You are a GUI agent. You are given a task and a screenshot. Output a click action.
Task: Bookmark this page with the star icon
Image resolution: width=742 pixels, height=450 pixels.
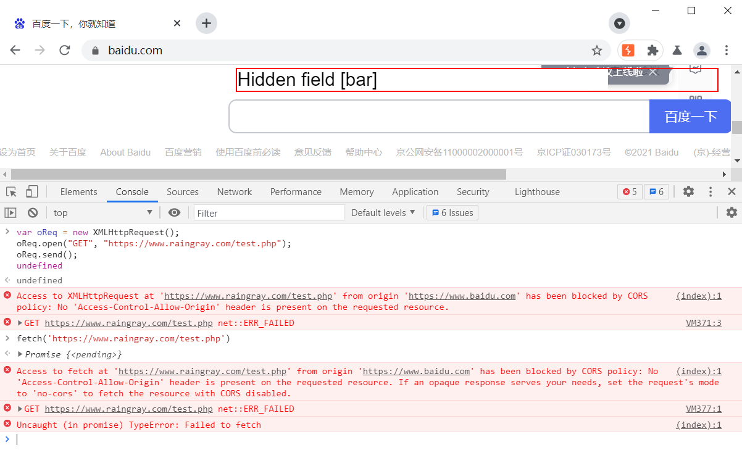point(597,51)
